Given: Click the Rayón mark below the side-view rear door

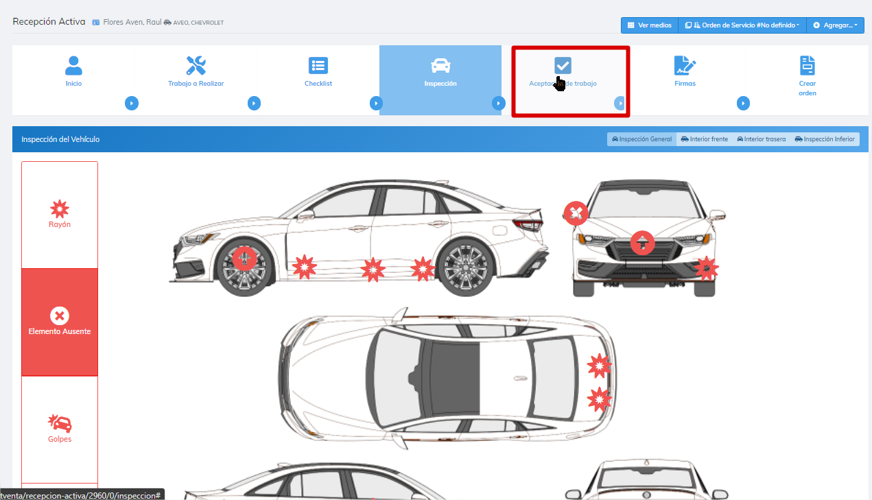Looking at the screenshot, I should pyautogui.click(x=373, y=270).
